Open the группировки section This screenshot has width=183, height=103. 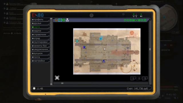[x=41, y=42]
